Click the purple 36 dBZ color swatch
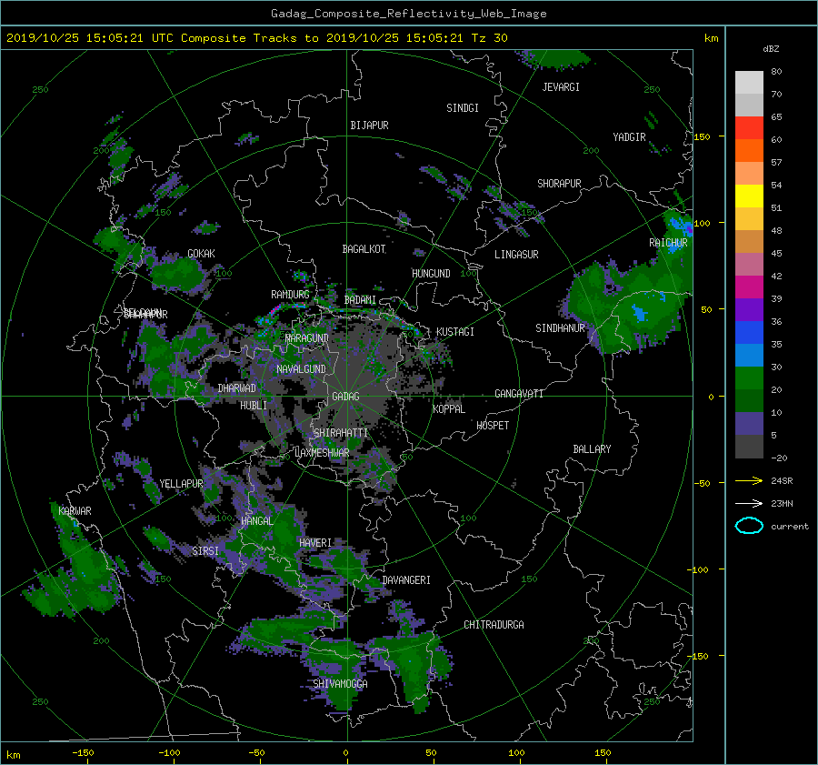Screen dimensions: 818x765 tap(749, 310)
